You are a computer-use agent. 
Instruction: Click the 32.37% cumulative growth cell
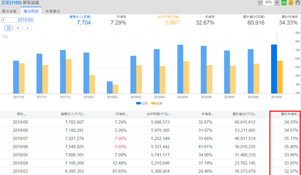click(x=291, y=171)
